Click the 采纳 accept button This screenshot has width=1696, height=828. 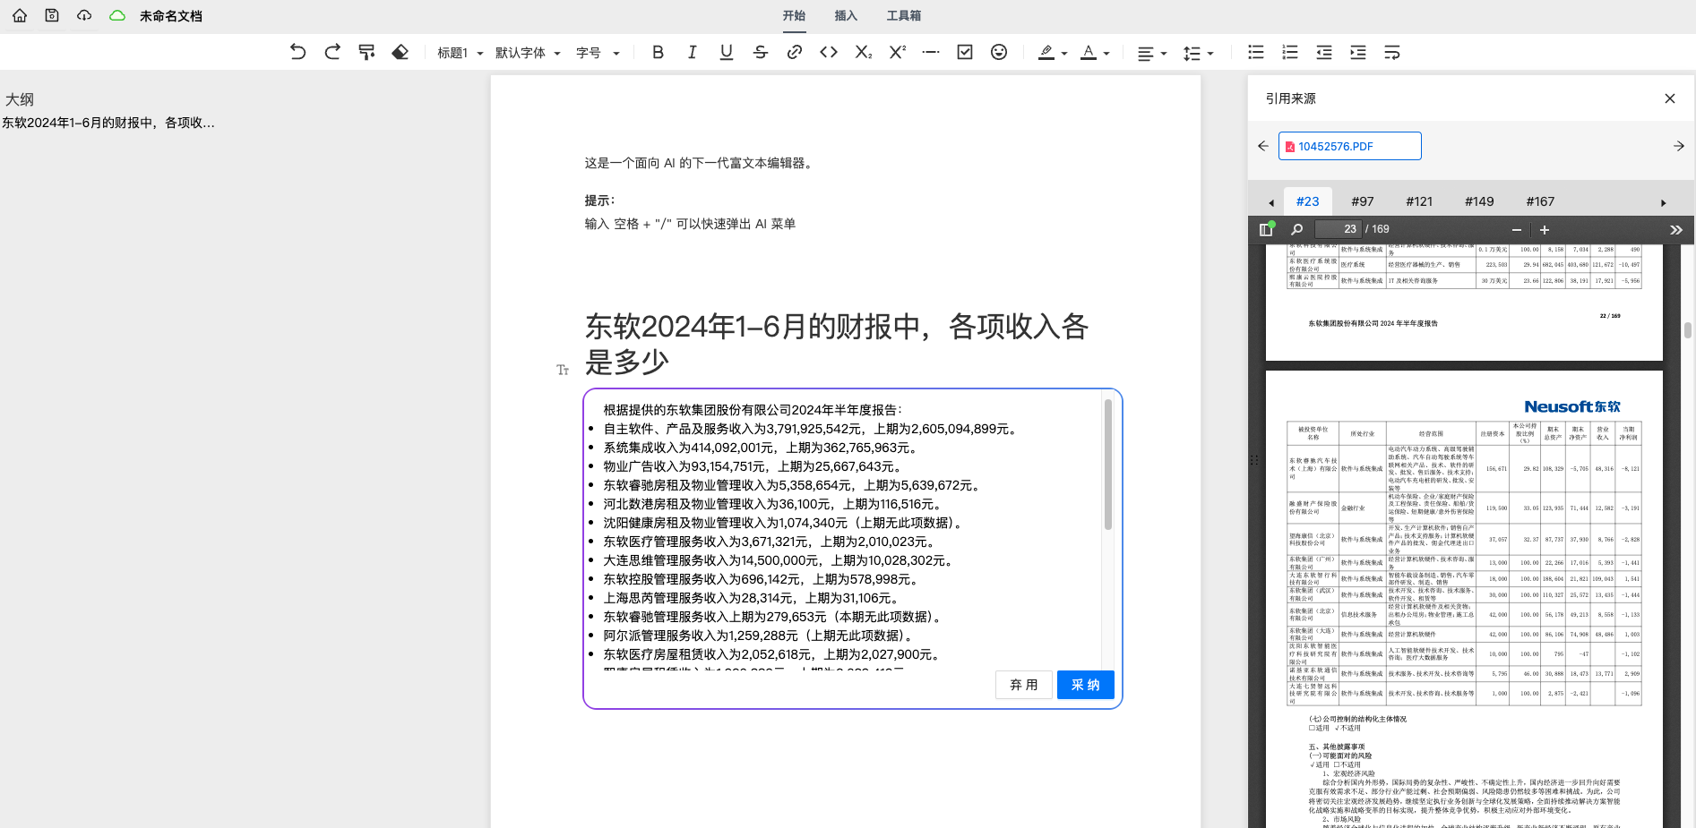coord(1086,685)
